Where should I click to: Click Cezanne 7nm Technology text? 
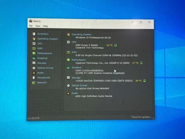point(90,47)
